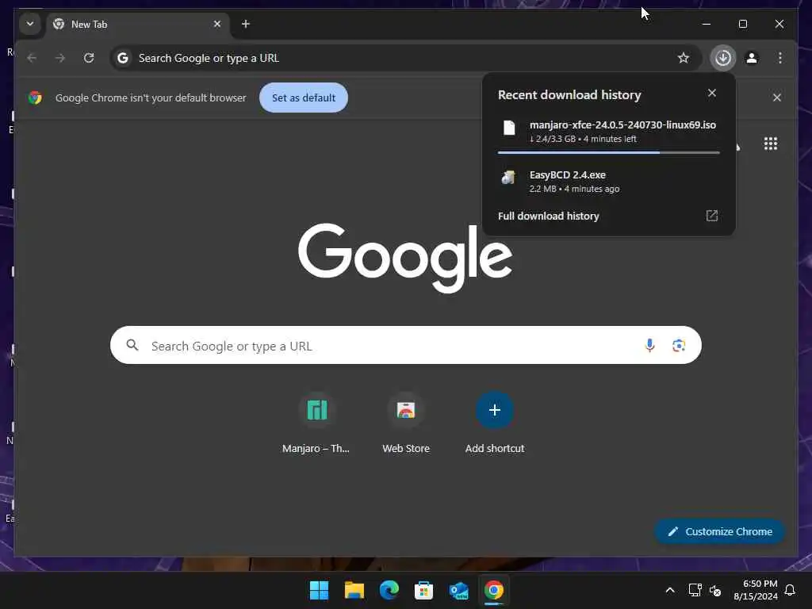Click the magnifier icon in search box
The height and width of the screenshot is (609, 812).
pyautogui.click(x=132, y=345)
